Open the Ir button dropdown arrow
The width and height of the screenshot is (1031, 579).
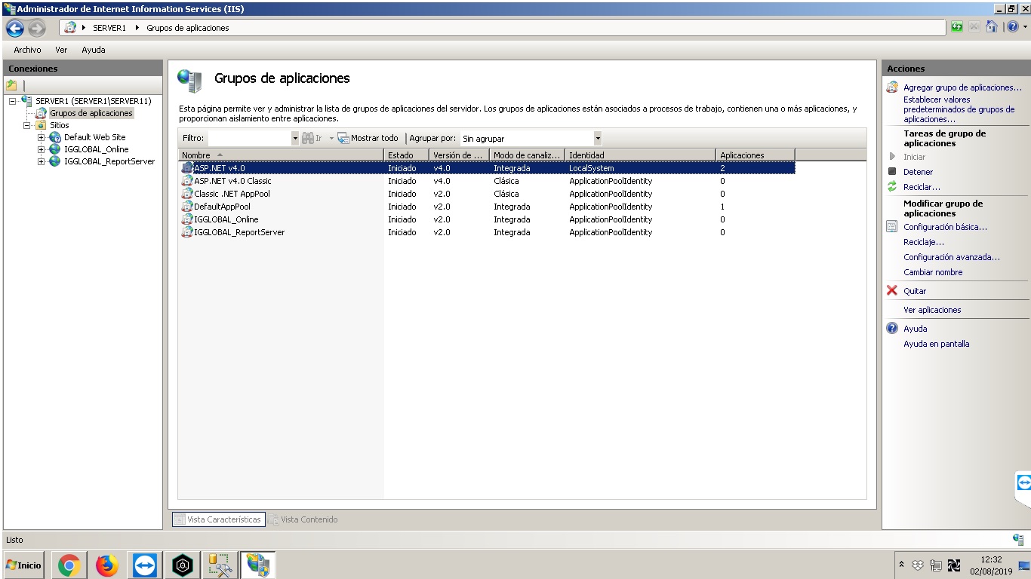[331, 139]
